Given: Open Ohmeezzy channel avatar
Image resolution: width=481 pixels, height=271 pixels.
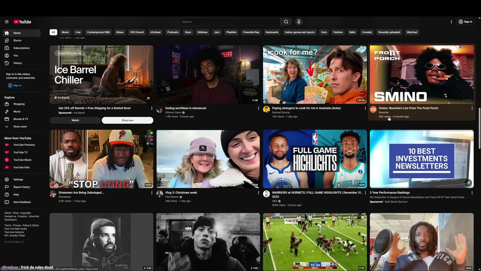Looking at the screenshot, I should click(x=53, y=194).
